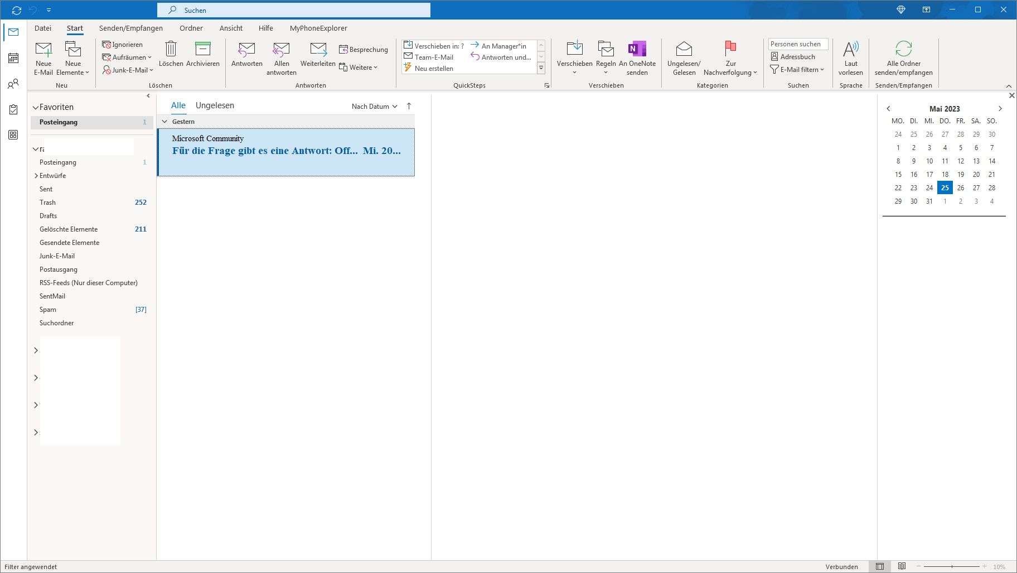Close the To-Do bar calendar pane
Image resolution: width=1017 pixels, height=573 pixels.
pyautogui.click(x=1011, y=96)
